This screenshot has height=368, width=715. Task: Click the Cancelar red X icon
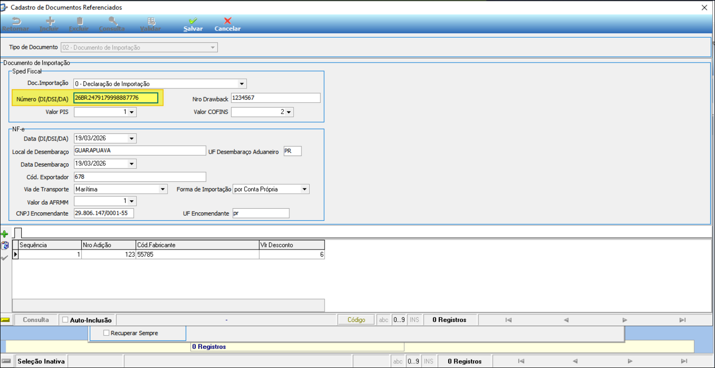point(228,21)
